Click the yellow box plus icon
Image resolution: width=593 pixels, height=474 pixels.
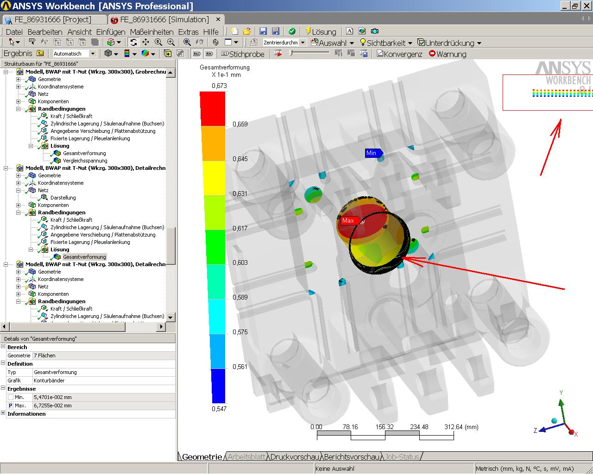point(168,54)
